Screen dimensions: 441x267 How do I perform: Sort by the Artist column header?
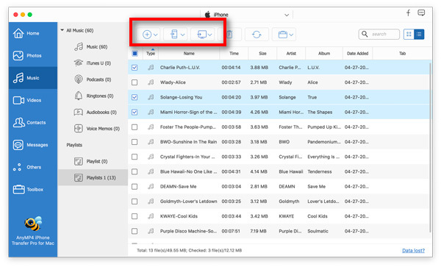(291, 53)
